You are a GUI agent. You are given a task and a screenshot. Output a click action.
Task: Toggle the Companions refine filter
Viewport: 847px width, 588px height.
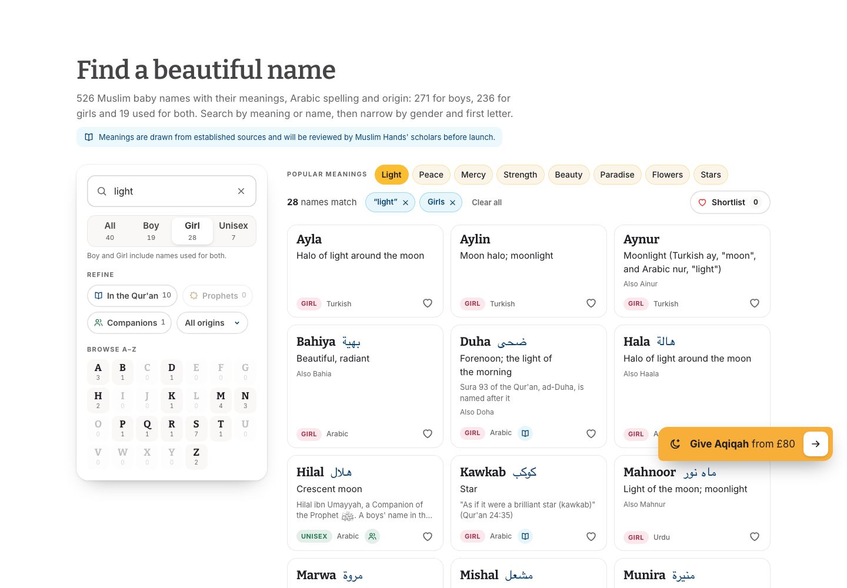click(129, 323)
